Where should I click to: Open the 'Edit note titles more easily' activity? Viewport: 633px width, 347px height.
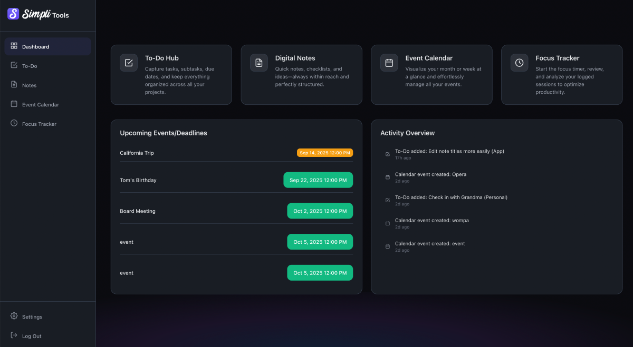pyautogui.click(x=449, y=152)
